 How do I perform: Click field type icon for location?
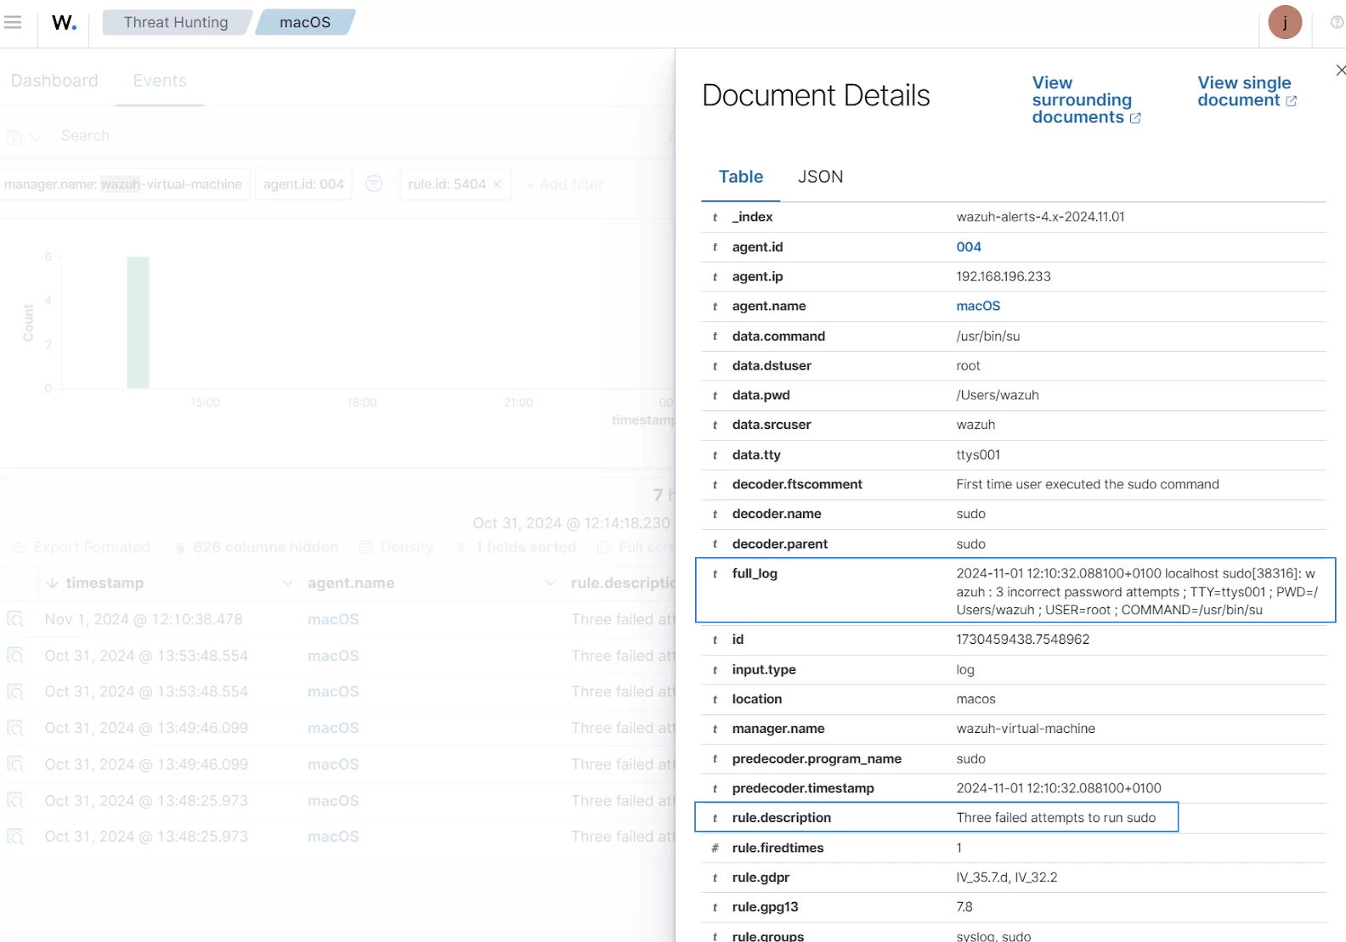coord(715,700)
